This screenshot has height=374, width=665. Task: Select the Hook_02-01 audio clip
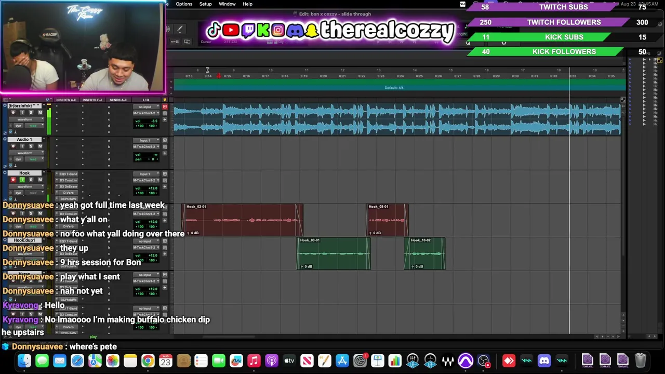point(242,220)
